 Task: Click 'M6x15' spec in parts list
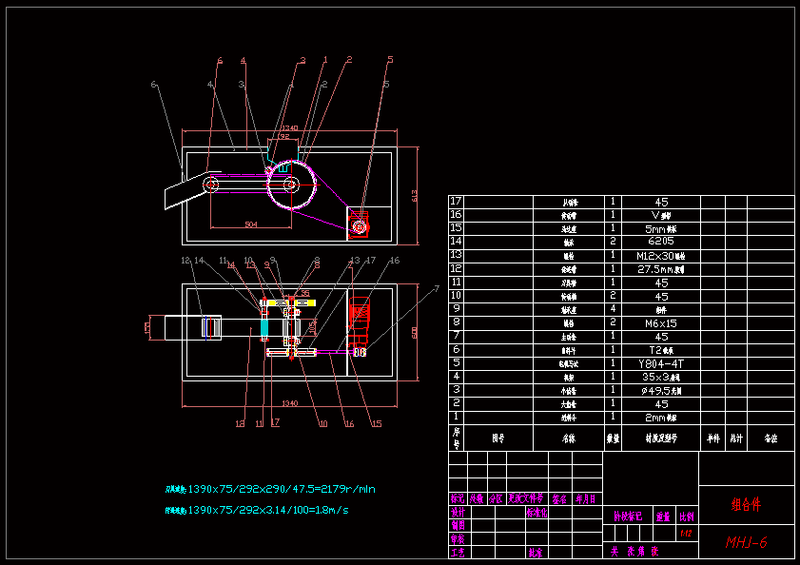point(661,323)
